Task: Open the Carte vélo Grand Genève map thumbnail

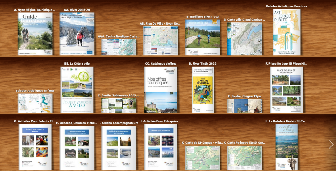Action: pyautogui.click(x=245, y=39)
